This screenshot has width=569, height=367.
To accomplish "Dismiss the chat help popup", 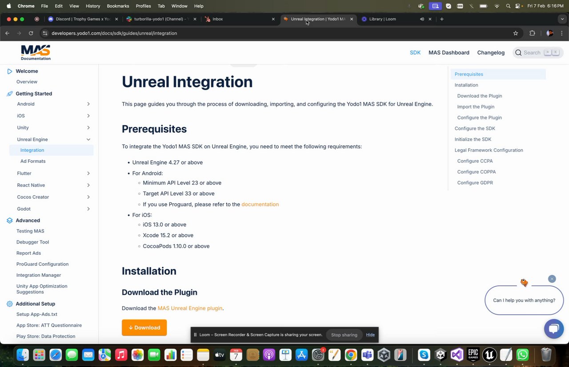I will [x=552, y=279].
